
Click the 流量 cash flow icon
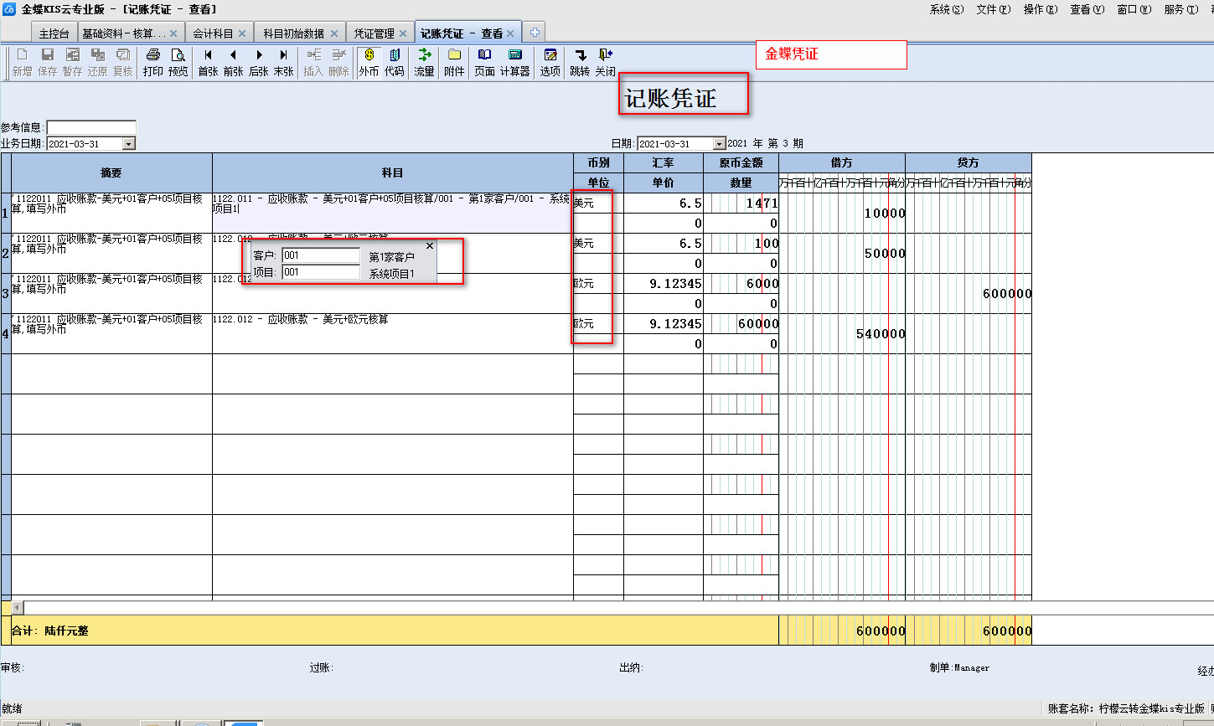424,62
